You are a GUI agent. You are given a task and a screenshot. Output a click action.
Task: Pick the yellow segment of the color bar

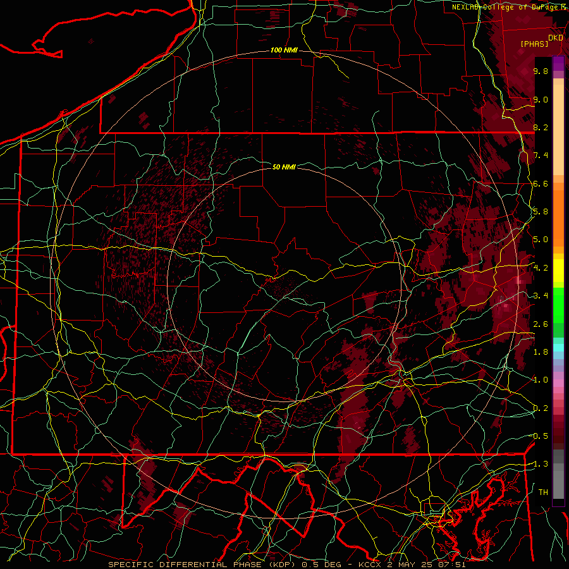click(558, 271)
